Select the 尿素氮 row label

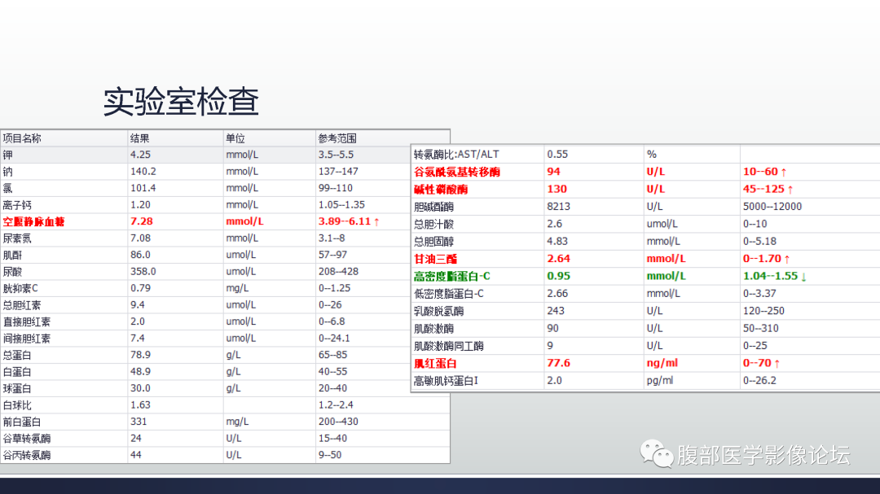click(x=17, y=238)
